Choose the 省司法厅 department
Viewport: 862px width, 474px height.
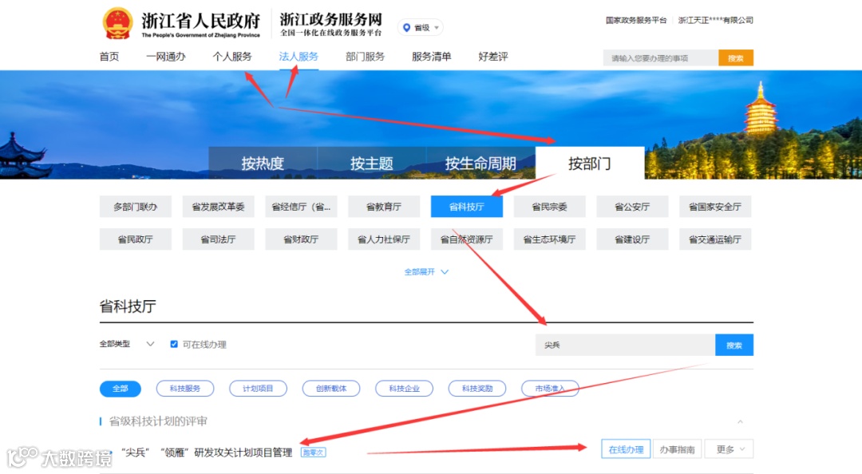click(218, 239)
